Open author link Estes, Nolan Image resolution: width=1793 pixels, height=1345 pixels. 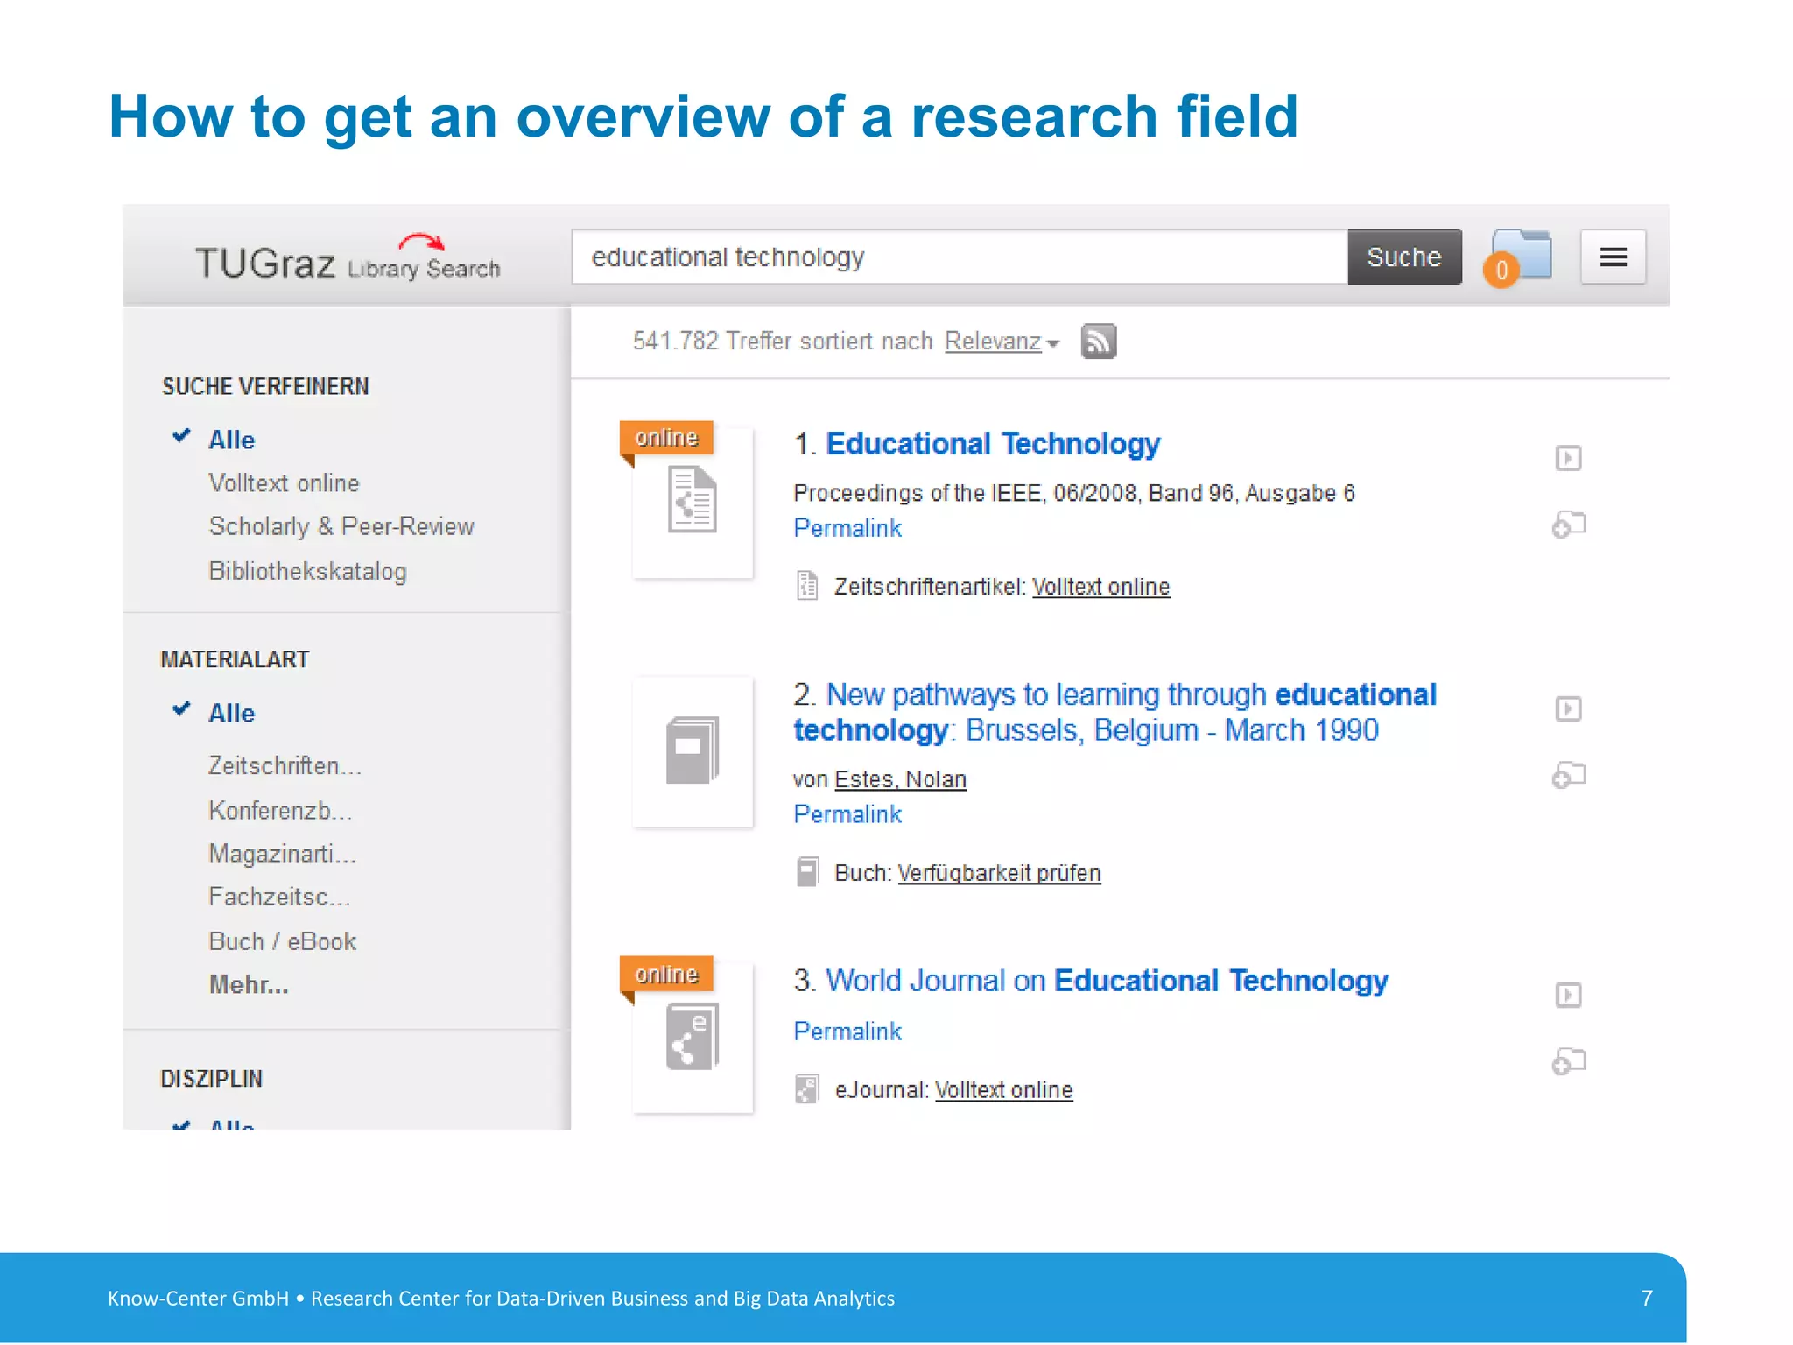[x=901, y=779]
